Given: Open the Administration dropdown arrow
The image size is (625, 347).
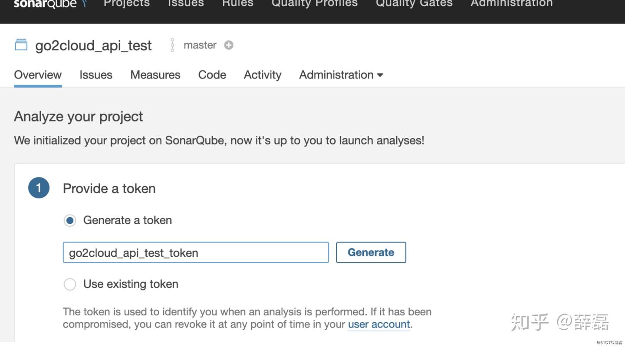Looking at the screenshot, I should tap(381, 75).
